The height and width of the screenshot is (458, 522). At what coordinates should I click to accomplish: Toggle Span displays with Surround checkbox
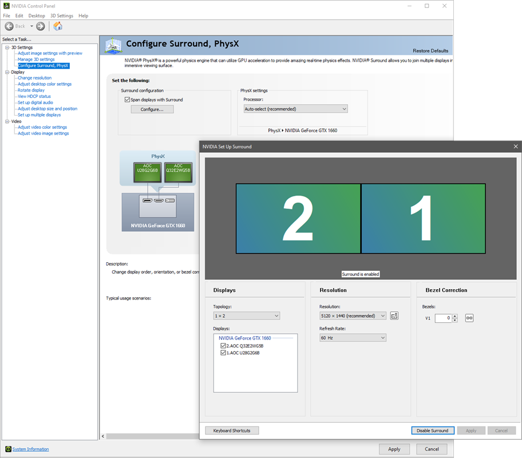[x=127, y=100]
